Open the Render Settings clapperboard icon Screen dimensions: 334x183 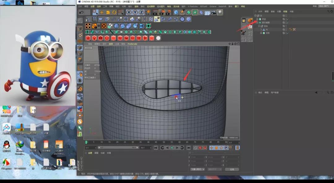[x=168, y=12]
